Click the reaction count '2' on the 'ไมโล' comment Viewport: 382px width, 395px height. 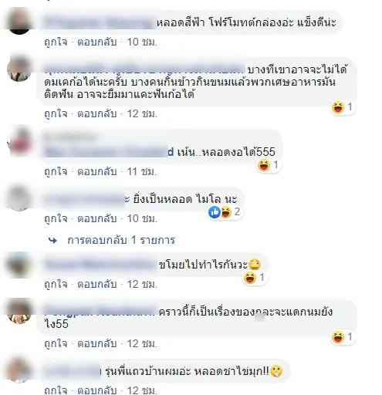coord(237,212)
